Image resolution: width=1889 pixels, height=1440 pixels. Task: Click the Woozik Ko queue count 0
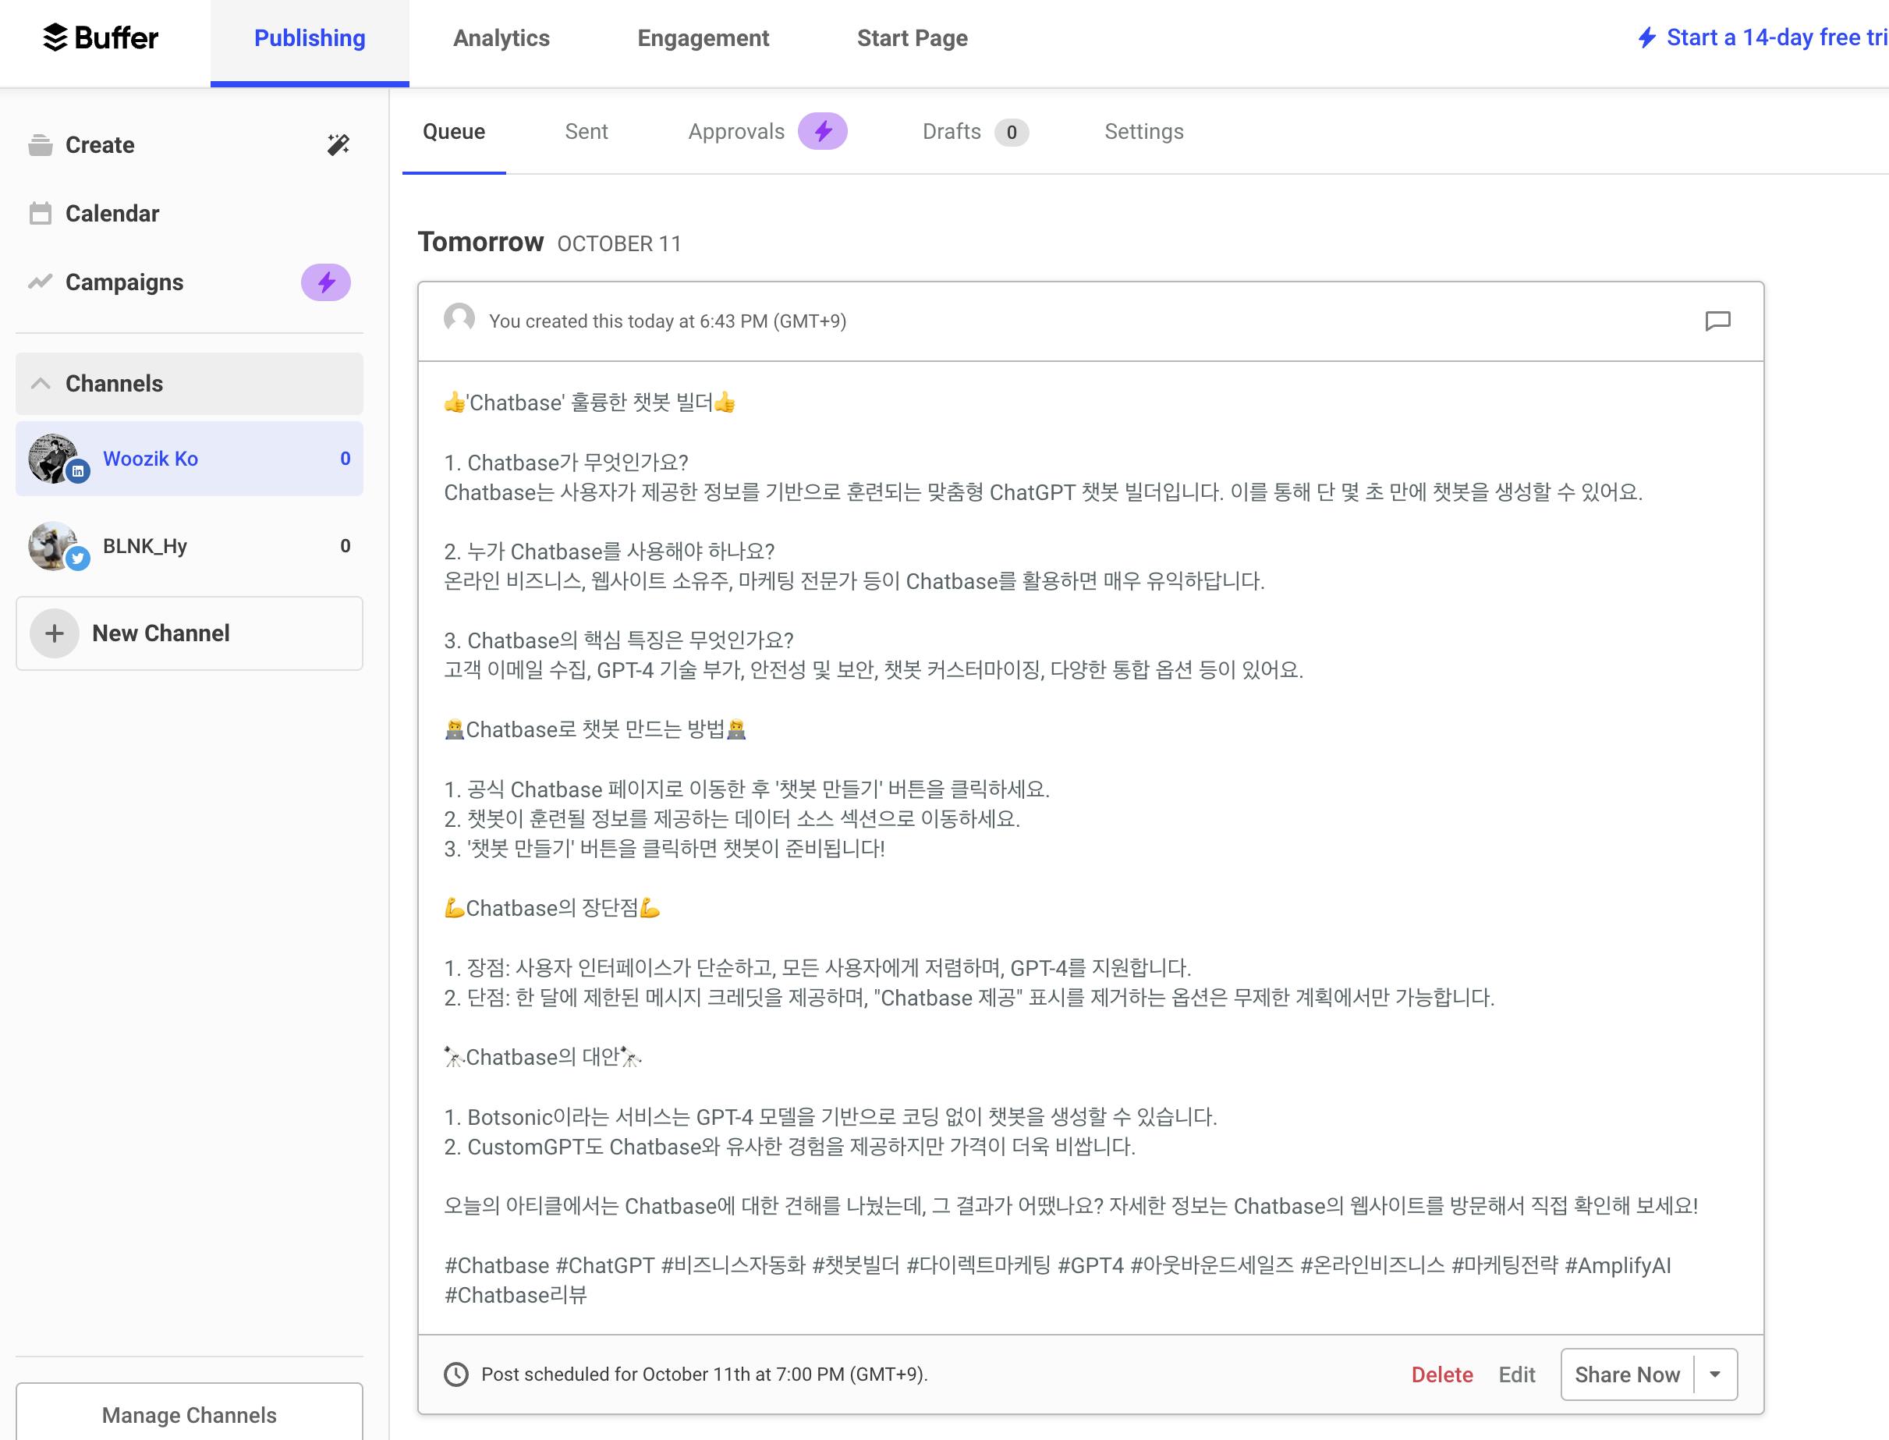[346, 459]
